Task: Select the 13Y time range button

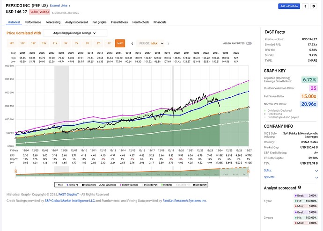Action: 44,43
